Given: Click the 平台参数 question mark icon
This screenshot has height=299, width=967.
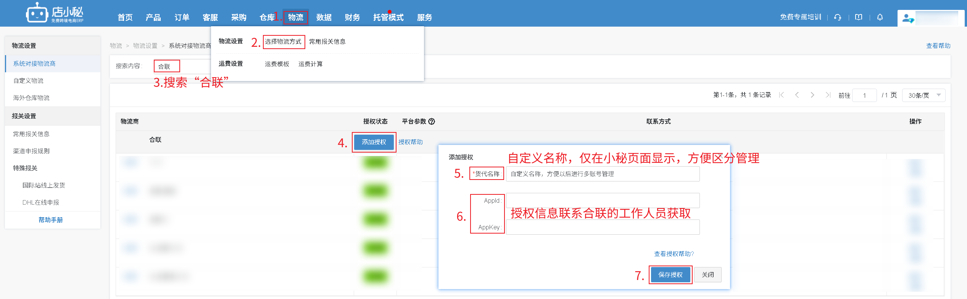Looking at the screenshot, I should 432,121.
